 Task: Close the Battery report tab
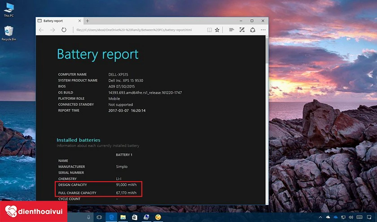click(x=79, y=21)
